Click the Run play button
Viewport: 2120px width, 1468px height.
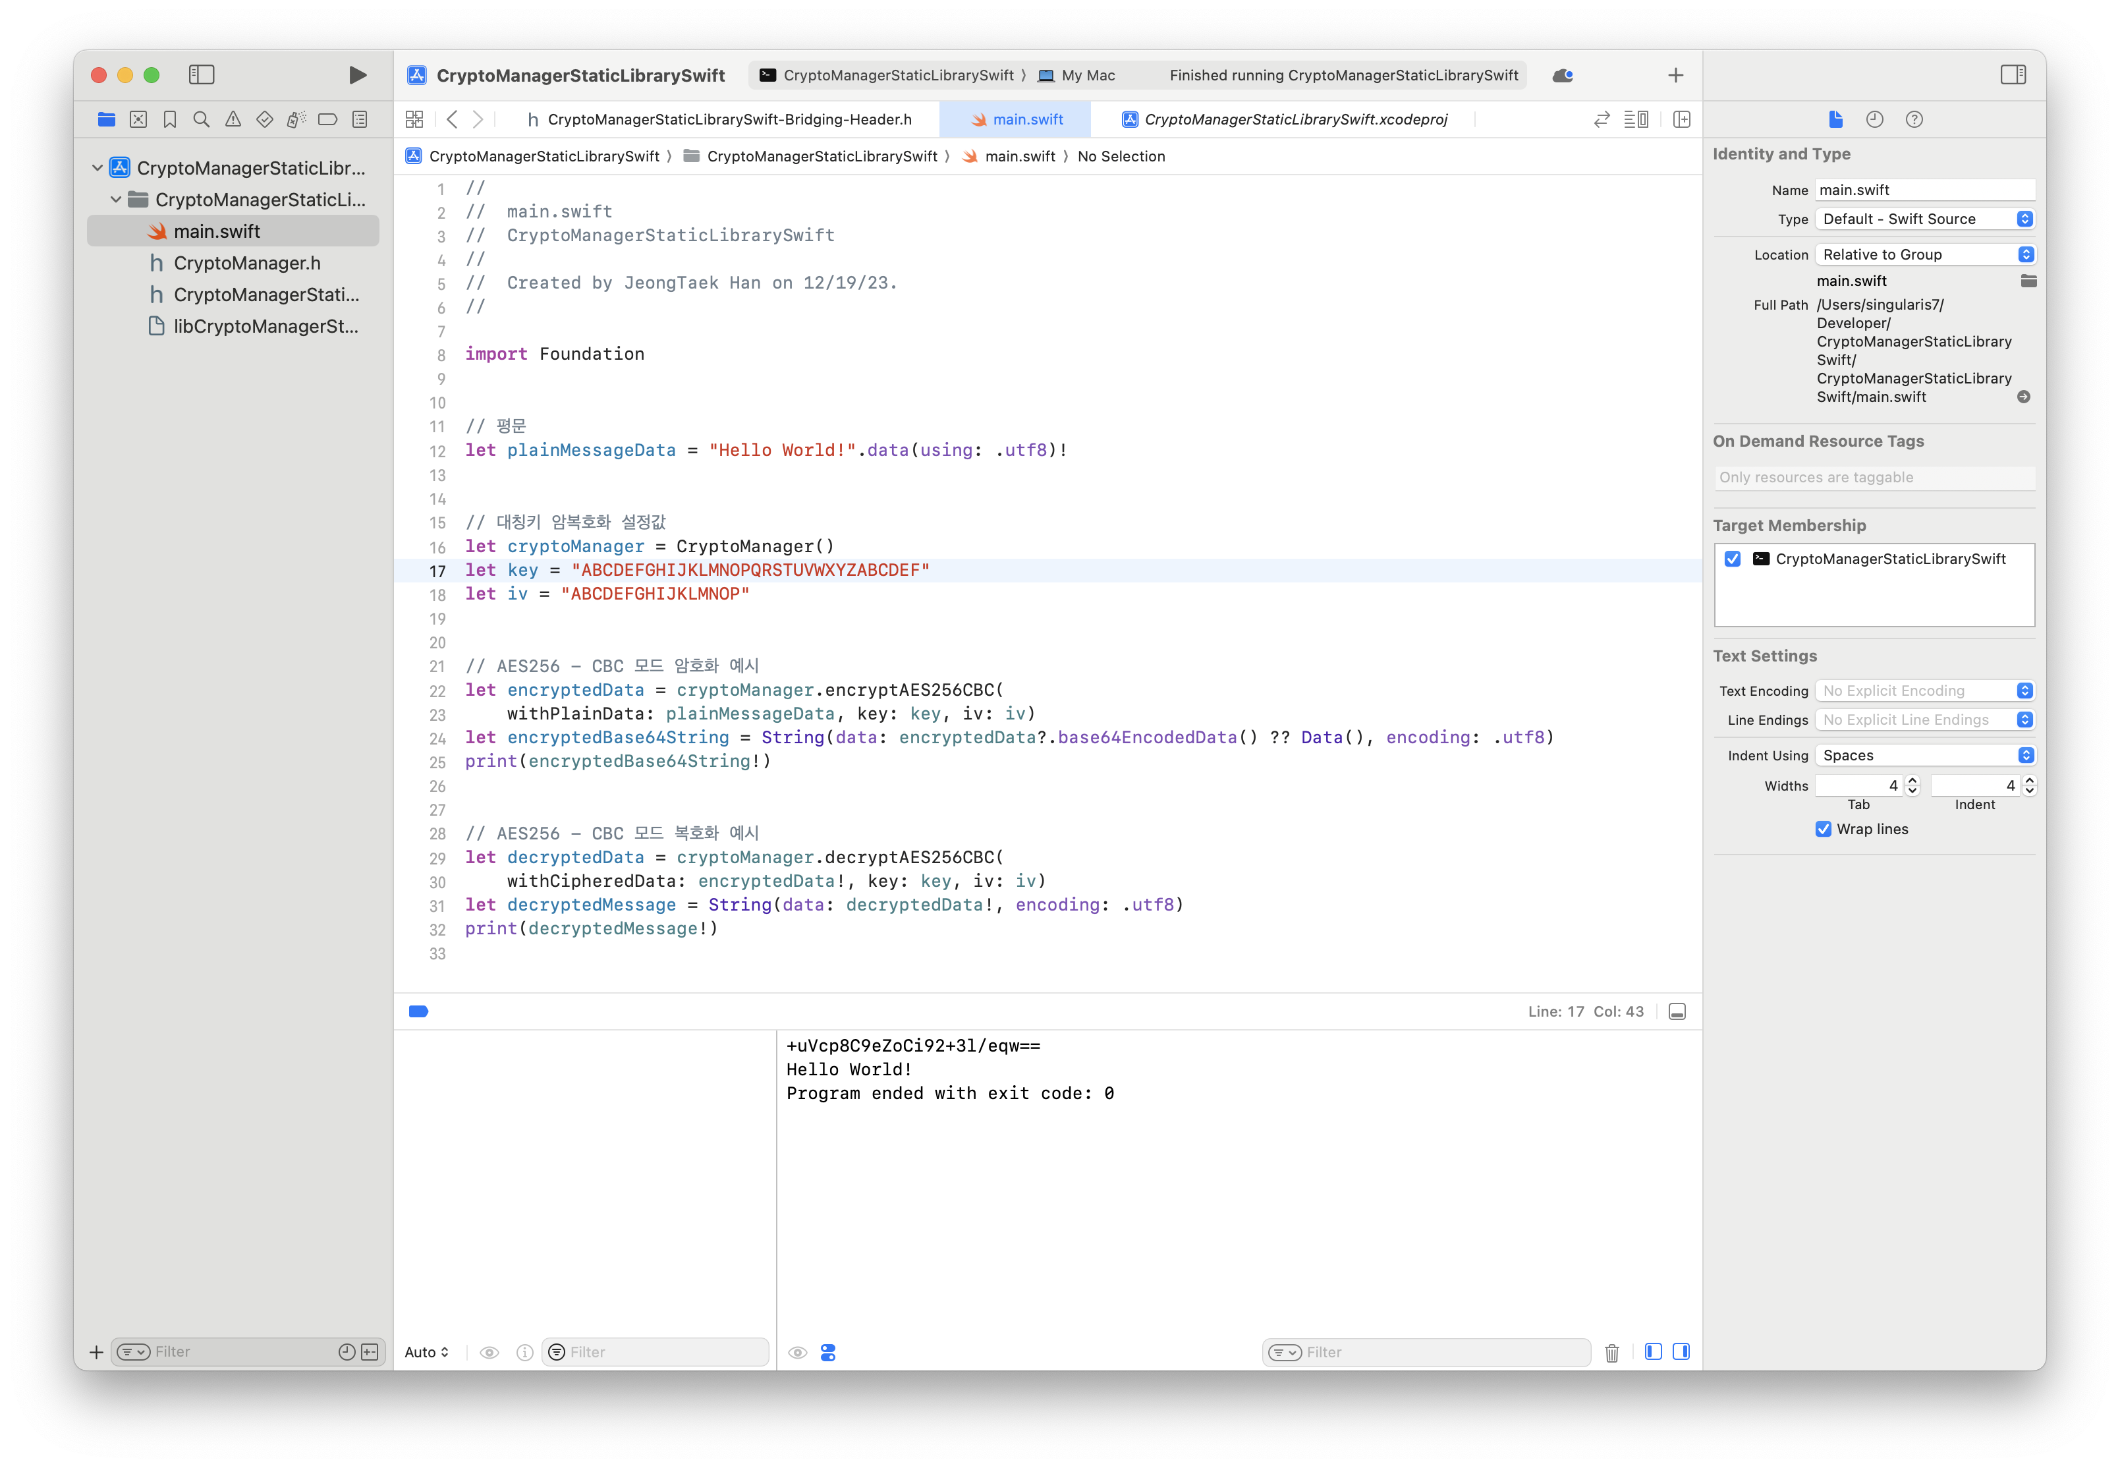pos(358,75)
